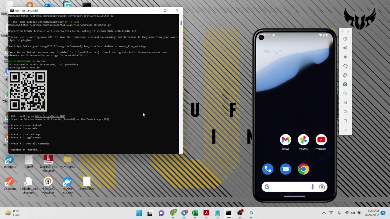The width and height of the screenshot is (390, 219).
Task: Open the notification count badge 26
Action: (x=383, y=213)
